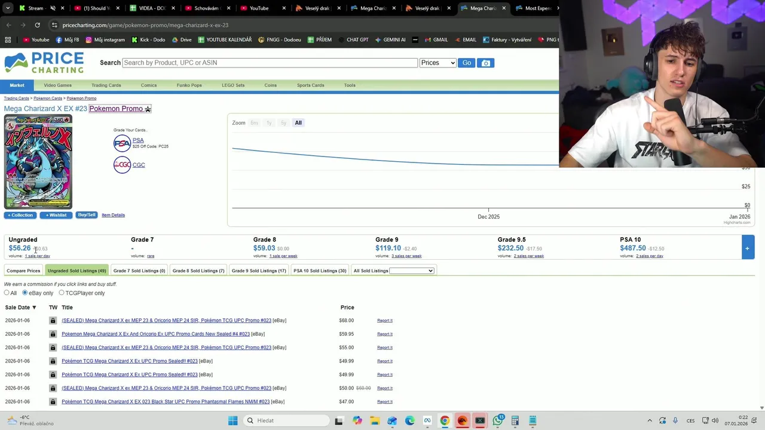The image size is (765, 430).
Task: Open the EA app from the taskbar
Action: click(462, 420)
